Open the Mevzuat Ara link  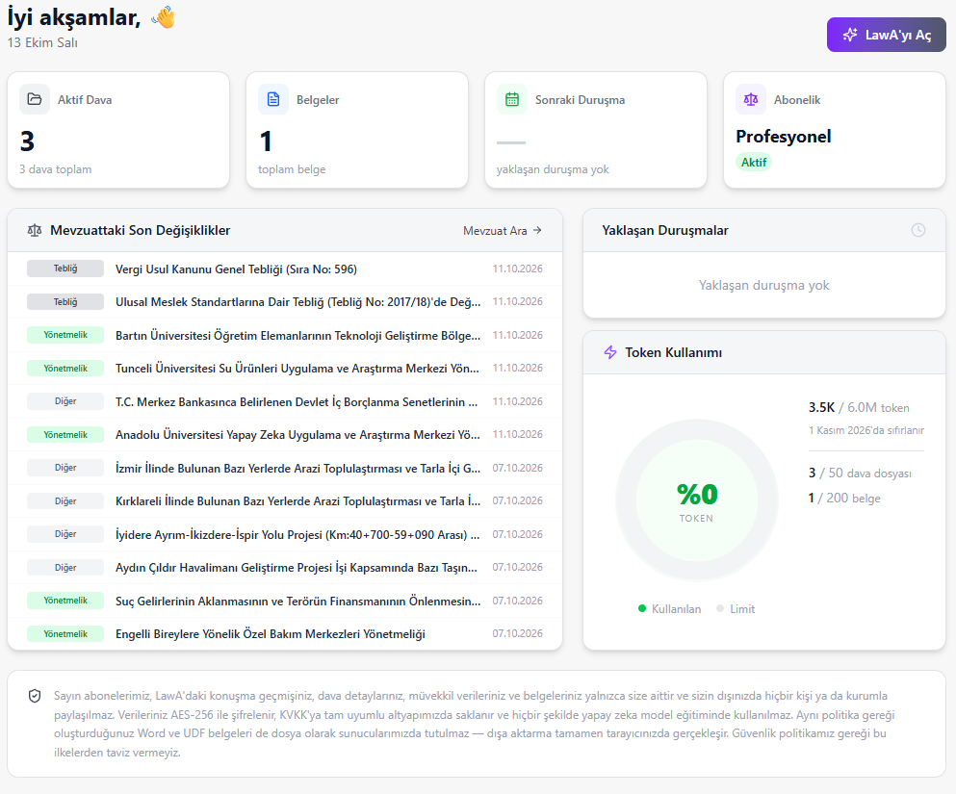coord(503,230)
